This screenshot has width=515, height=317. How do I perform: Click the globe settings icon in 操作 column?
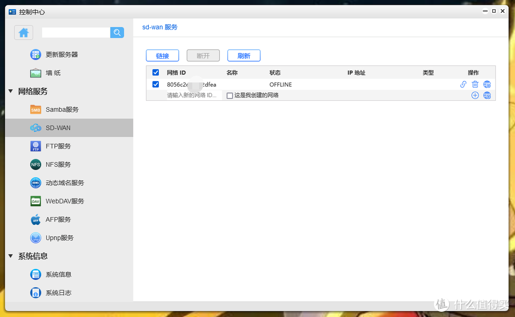(x=487, y=84)
